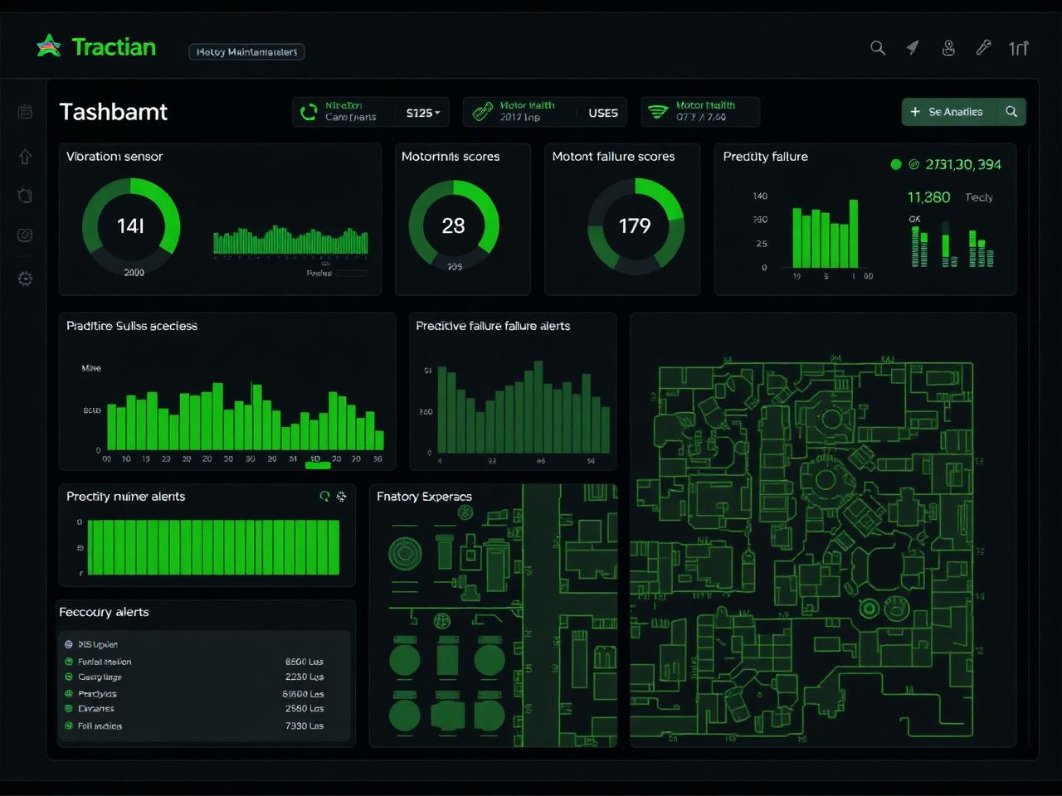The height and width of the screenshot is (796, 1062).
Task: Open the S125 dropdown caret
Action: pyautogui.click(x=437, y=113)
